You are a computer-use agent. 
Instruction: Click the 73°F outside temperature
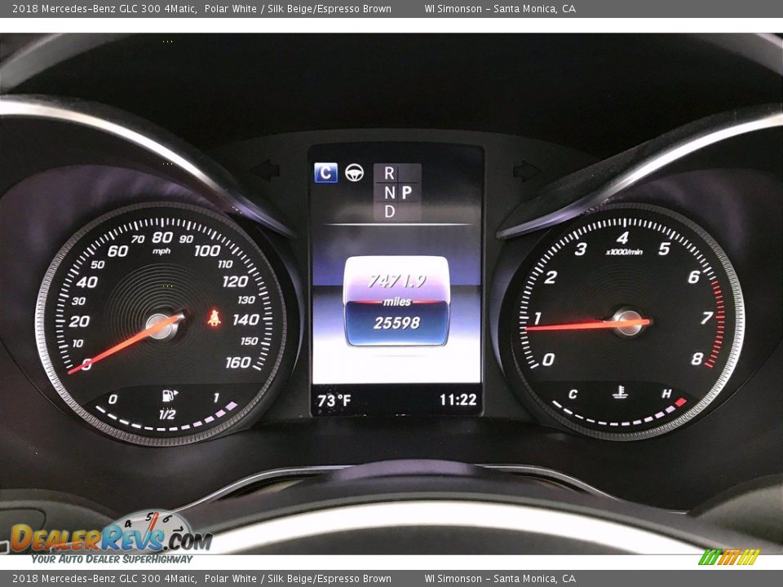334,400
